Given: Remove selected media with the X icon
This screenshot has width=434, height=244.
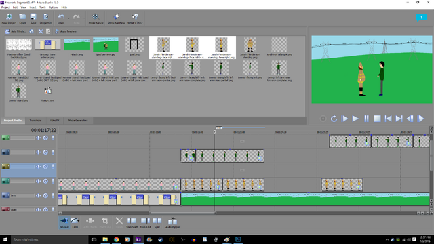Looking at the screenshot, I should [41, 31].
